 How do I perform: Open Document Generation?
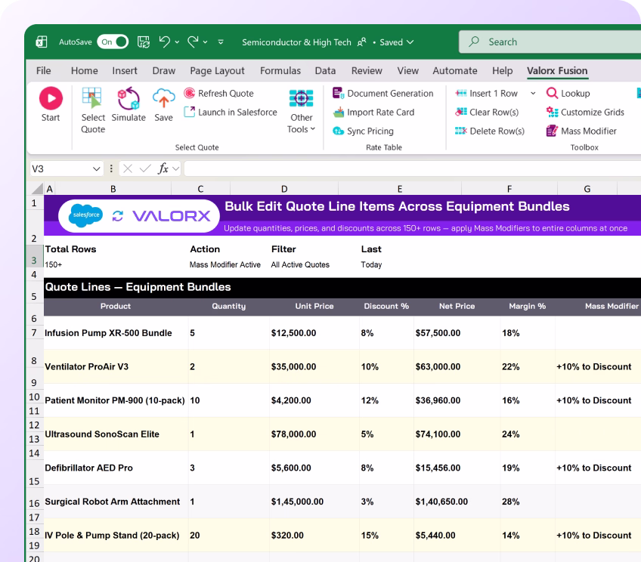383,94
